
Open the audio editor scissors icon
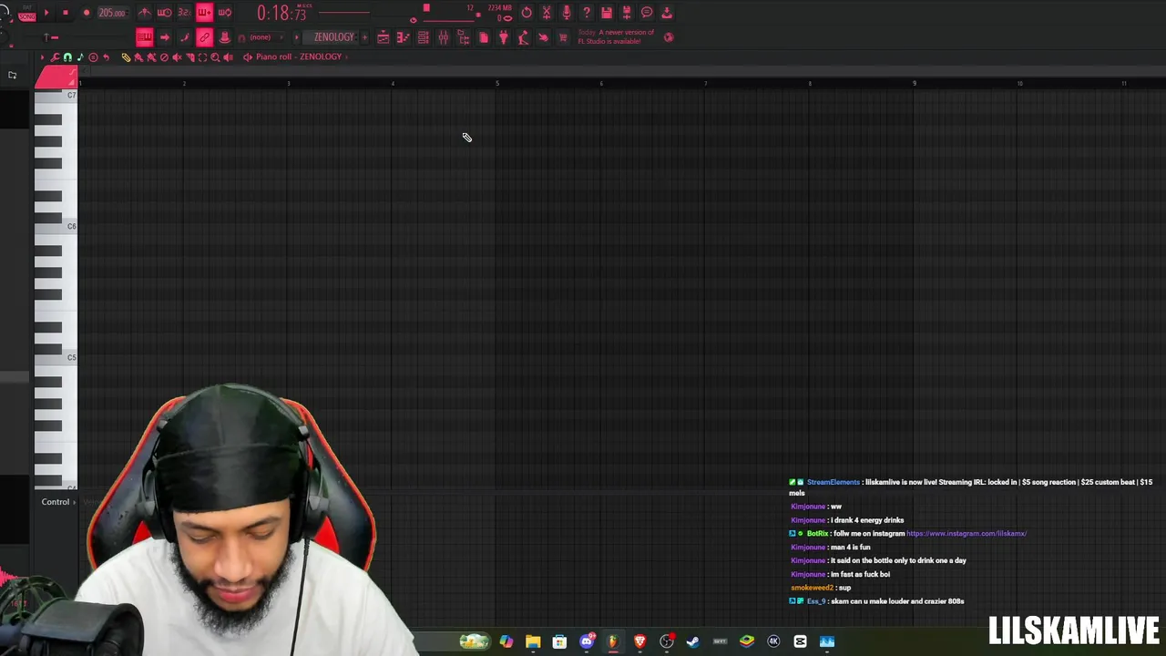click(547, 13)
